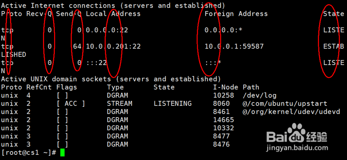Click the green terminal cursor block

(x=62, y=153)
